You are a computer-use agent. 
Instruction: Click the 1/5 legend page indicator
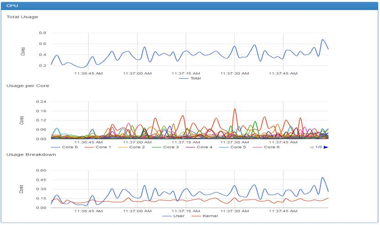[x=319, y=147]
